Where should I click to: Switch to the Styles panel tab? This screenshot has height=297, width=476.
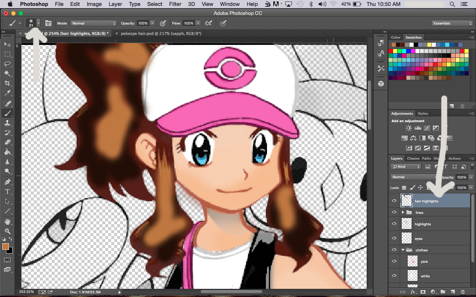tap(423, 114)
